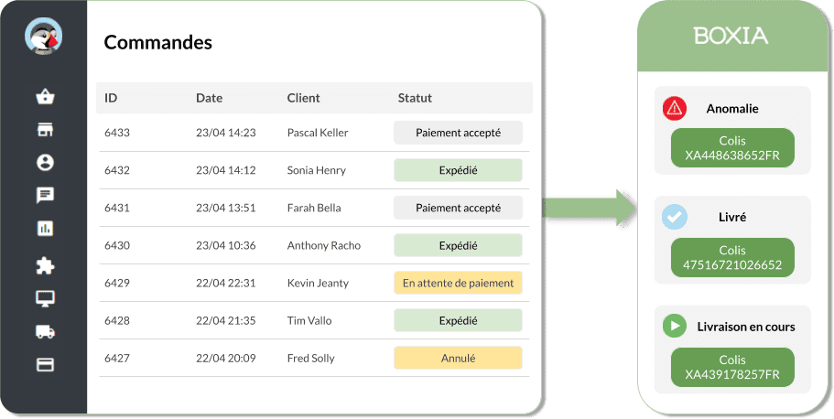The width and height of the screenshot is (834, 419).
Task: Click the Statut column header
Action: click(415, 98)
